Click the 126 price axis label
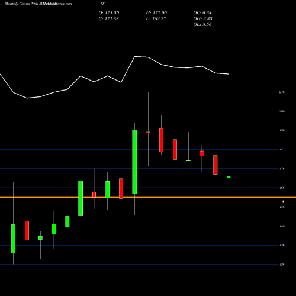Image resolution: width=296 pixels, height=296 pixels. coord(282,265)
